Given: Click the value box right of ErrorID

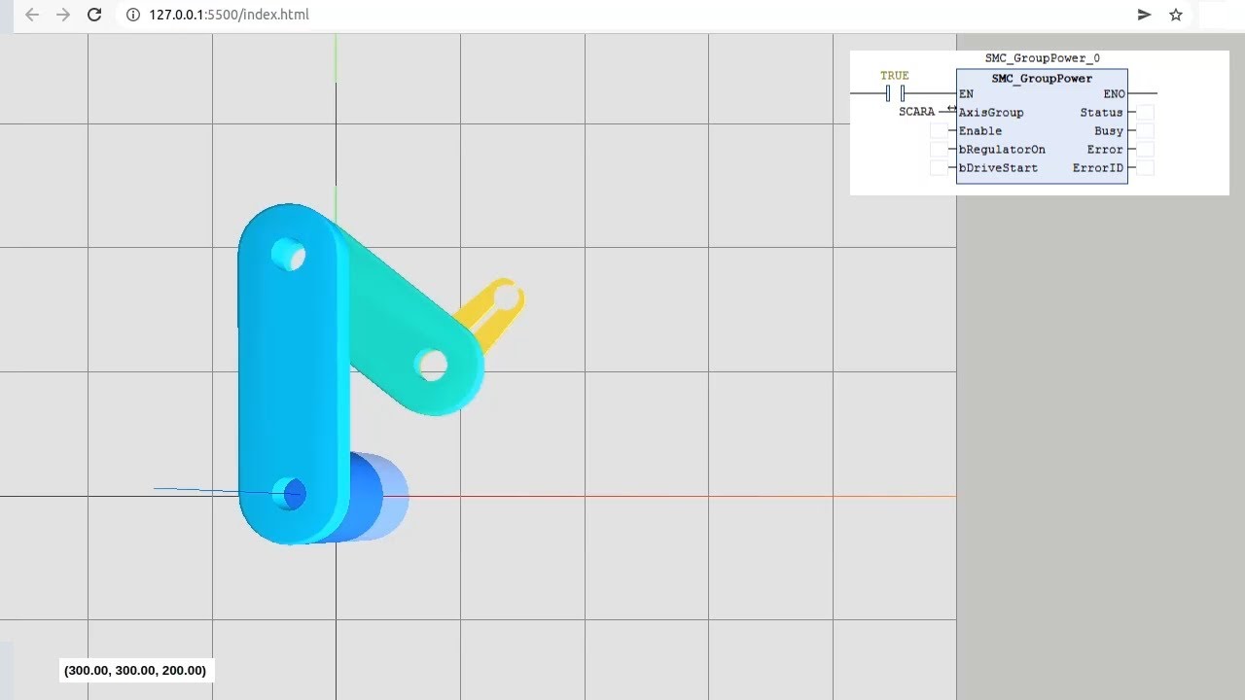Looking at the screenshot, I should point(1146,168).
